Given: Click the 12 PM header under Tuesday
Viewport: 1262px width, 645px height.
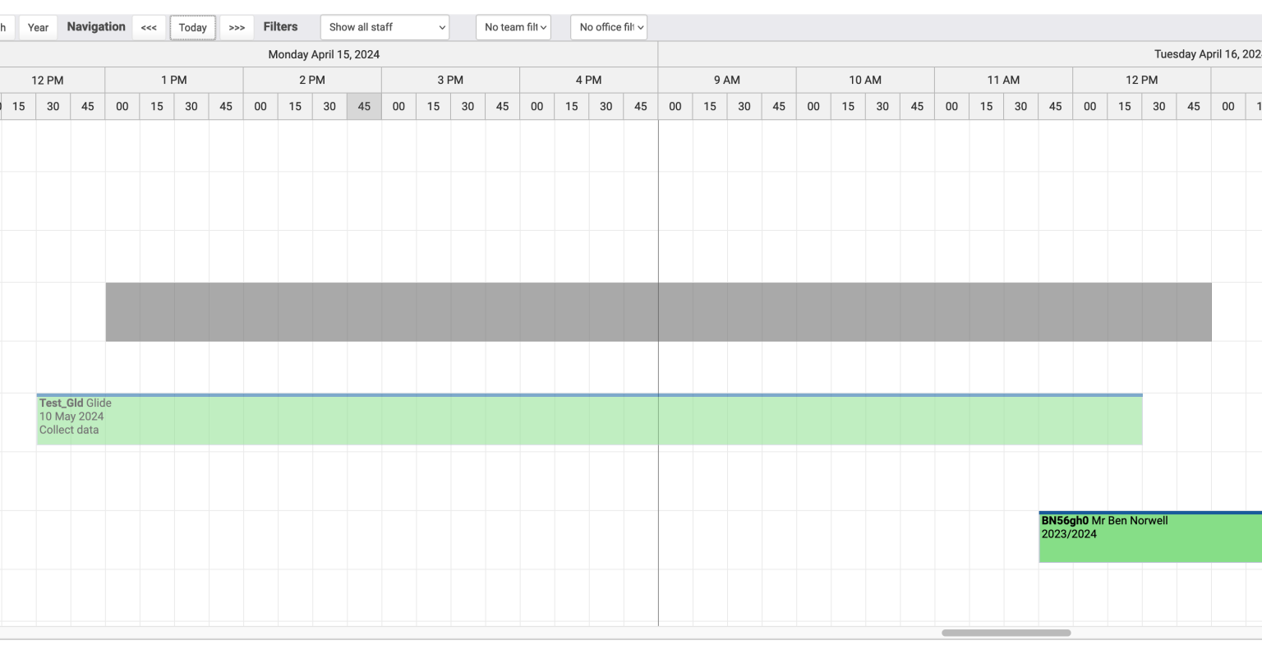Looking at the screenshot, I should coord(1142,80).
